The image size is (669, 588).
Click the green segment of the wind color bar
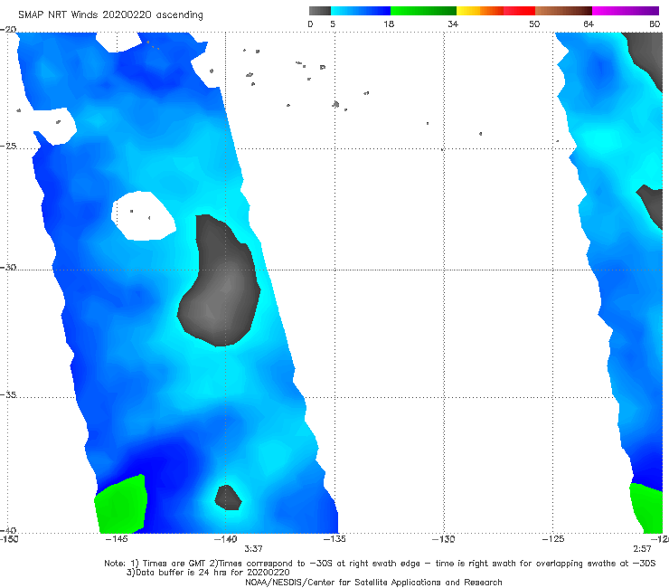point(423,11)
